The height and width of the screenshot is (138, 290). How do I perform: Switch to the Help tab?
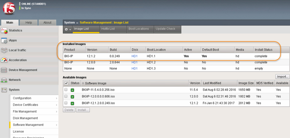click(x=29, y=23)
